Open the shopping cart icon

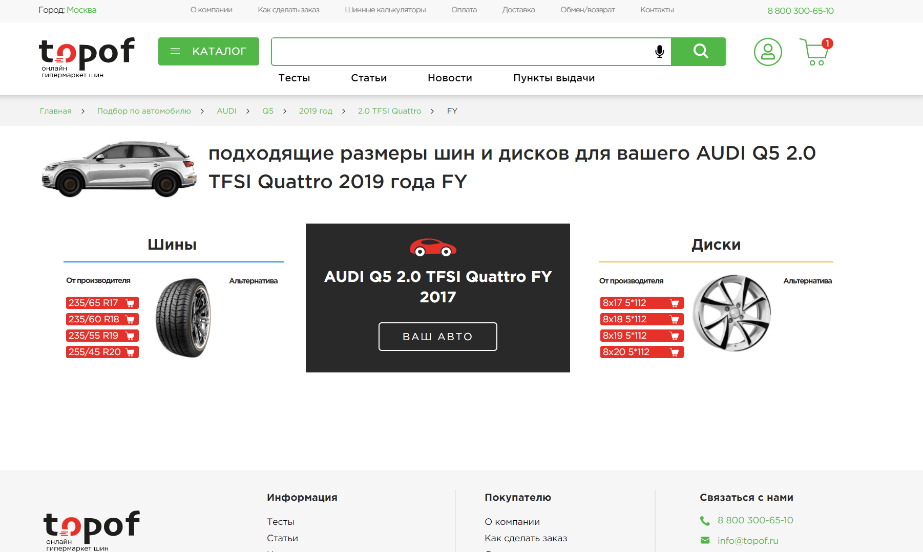[815, 52]
